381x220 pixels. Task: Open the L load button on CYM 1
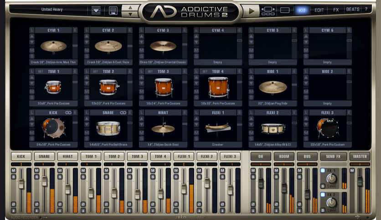(32, 30)
